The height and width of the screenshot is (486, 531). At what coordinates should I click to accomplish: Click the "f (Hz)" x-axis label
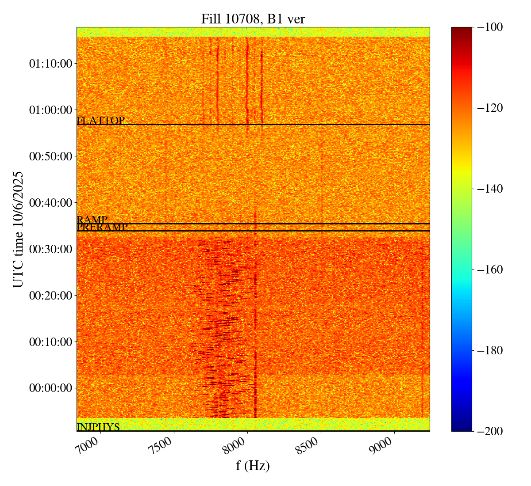pos(253,466)
